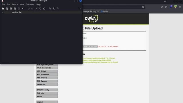Toggle Mousepad fullscreen mode icon

pos(79,9)
